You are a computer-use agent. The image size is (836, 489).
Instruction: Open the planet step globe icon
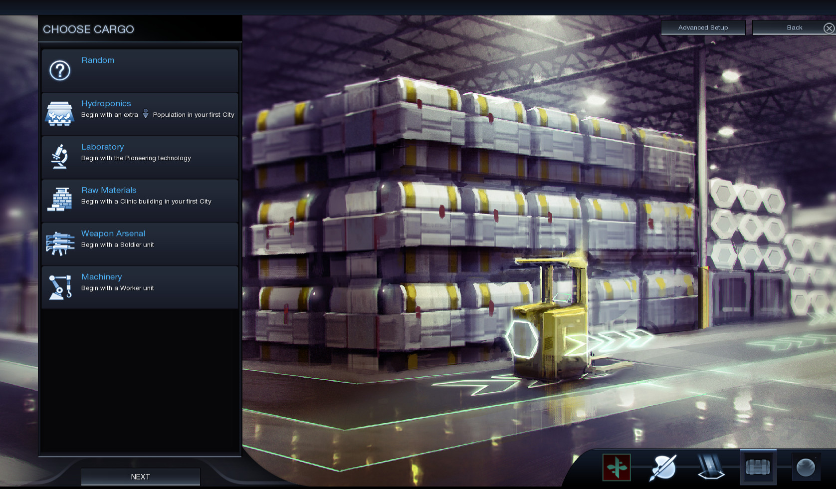(806, 468)
